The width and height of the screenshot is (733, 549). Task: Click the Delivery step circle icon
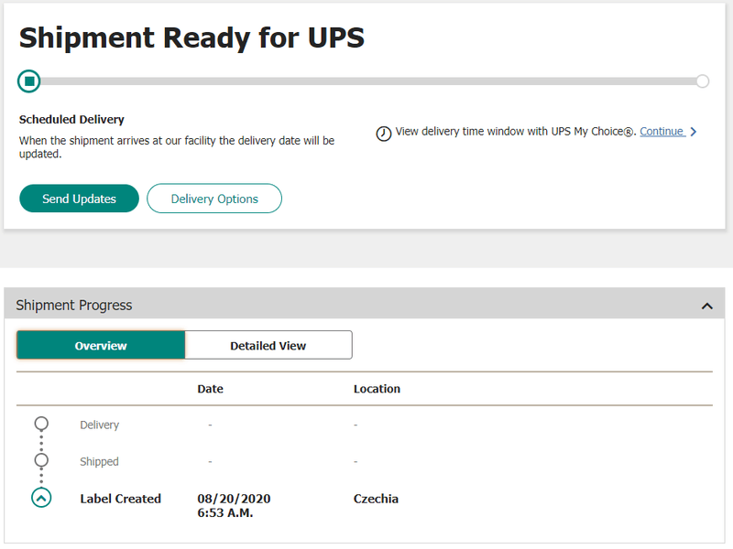(x=41, y=425)
